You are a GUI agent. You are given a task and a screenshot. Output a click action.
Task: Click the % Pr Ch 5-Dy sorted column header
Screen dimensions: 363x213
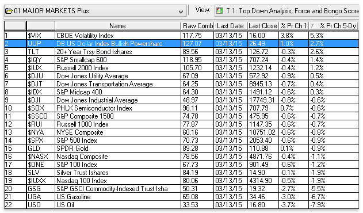[x=334, y=26]
